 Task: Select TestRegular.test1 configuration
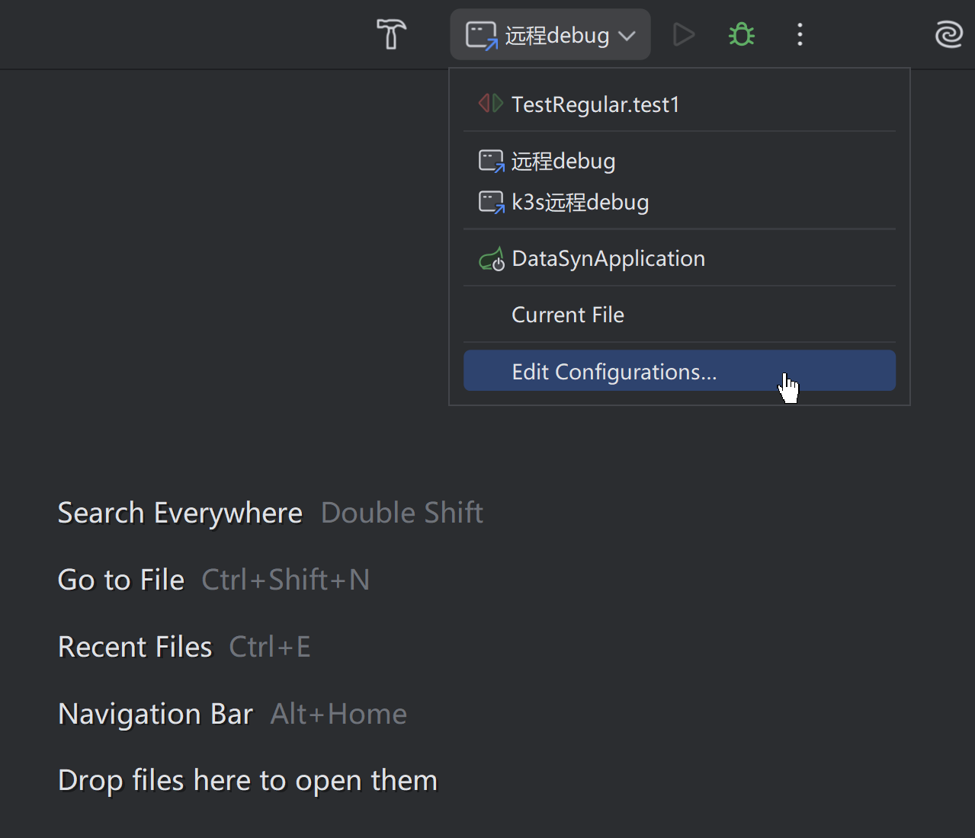[x=595, y=104]
